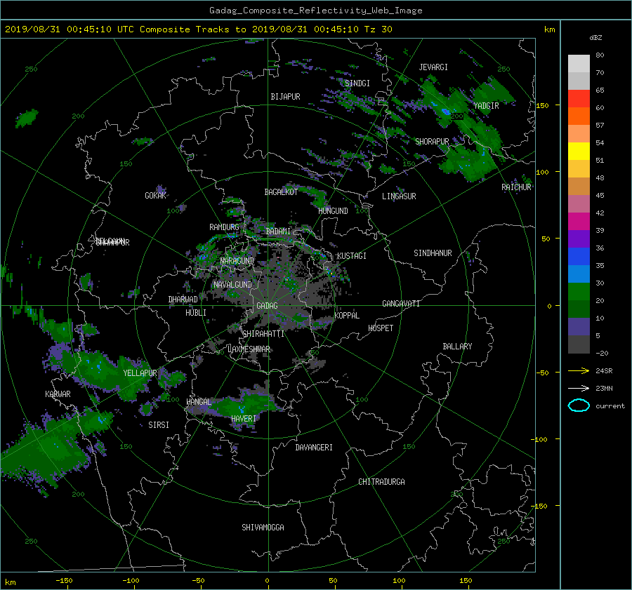The height and width of the screenshot is (590, 632).
Task: Click the RAICHUR city label
Action: pyautogui.click(x=516, y=187)
